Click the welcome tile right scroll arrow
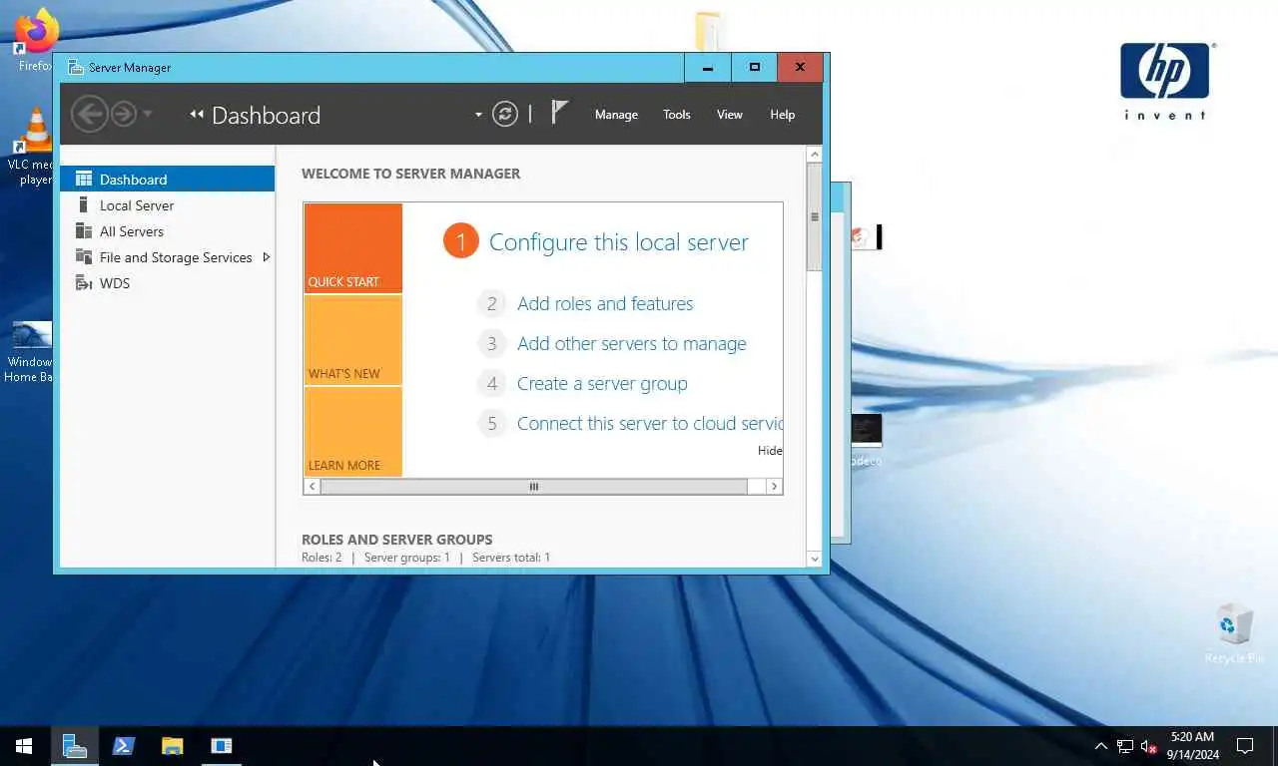 pos(774,487)
